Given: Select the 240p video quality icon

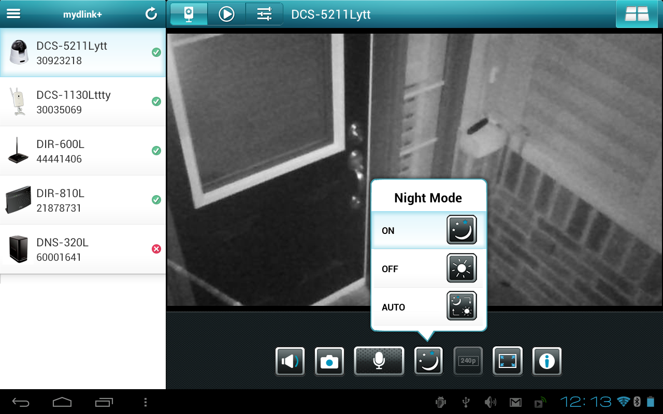Looking at the screenshot, I should coord(468,361).
